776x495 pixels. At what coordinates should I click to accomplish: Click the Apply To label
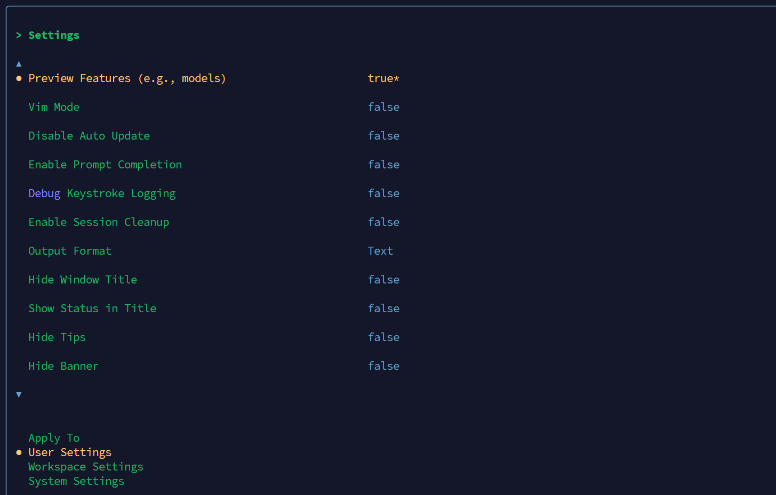point(54,437)
